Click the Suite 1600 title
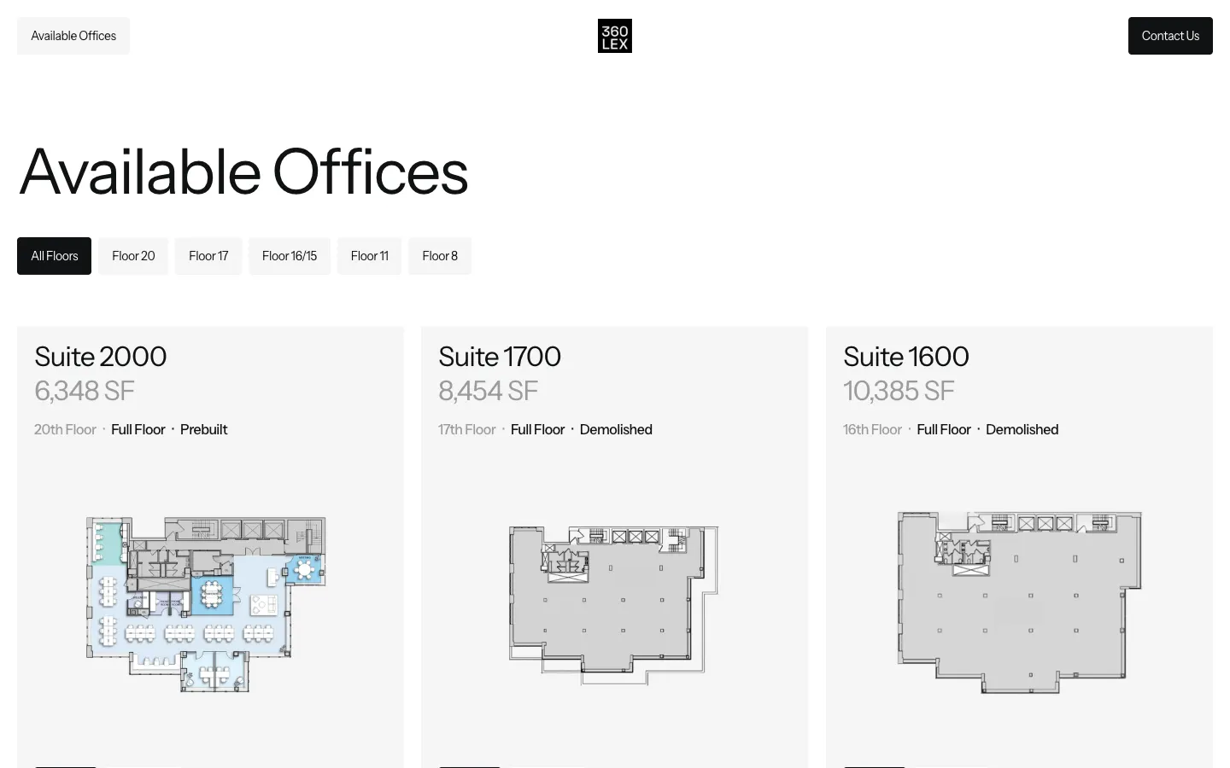1230x768 pixels. click(906, 357)
